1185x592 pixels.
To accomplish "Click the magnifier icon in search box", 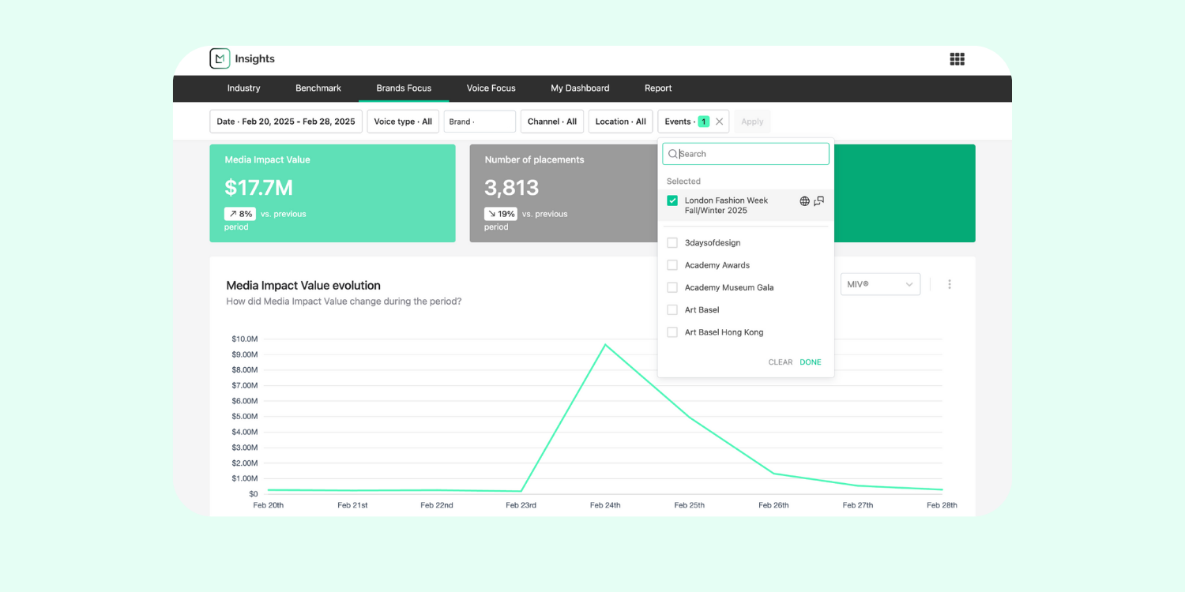I will [x=673, y=154].
